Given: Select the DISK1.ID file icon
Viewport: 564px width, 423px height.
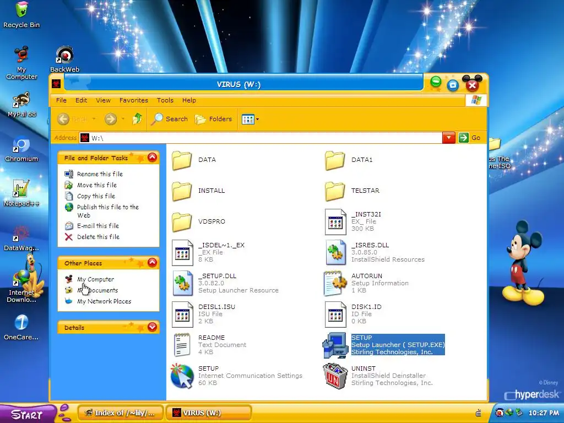Looking at the screenshot, I should (335, 314).
